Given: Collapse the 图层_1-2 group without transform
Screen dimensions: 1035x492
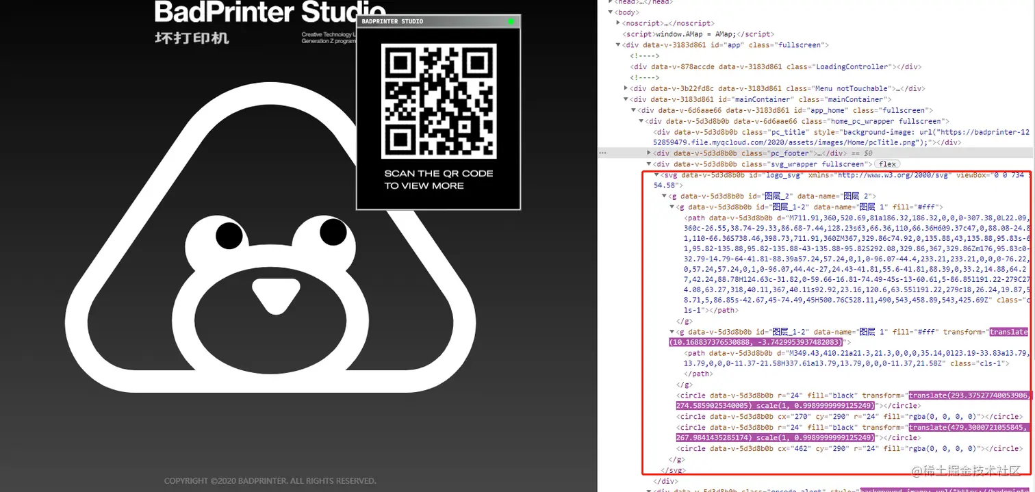Looking at the screenshot, I should click(x=672, y=207).
